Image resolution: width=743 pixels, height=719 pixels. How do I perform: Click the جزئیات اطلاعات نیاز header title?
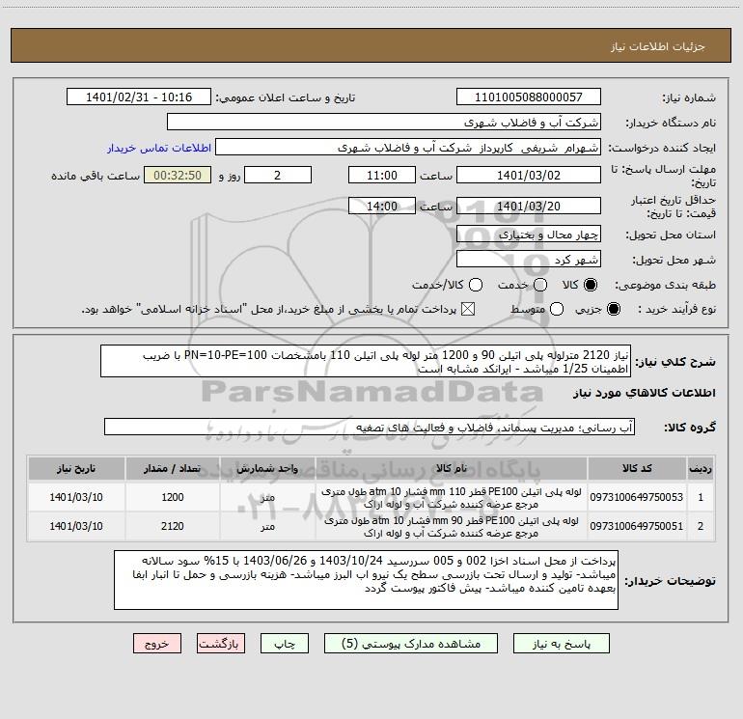coord(658,46)
